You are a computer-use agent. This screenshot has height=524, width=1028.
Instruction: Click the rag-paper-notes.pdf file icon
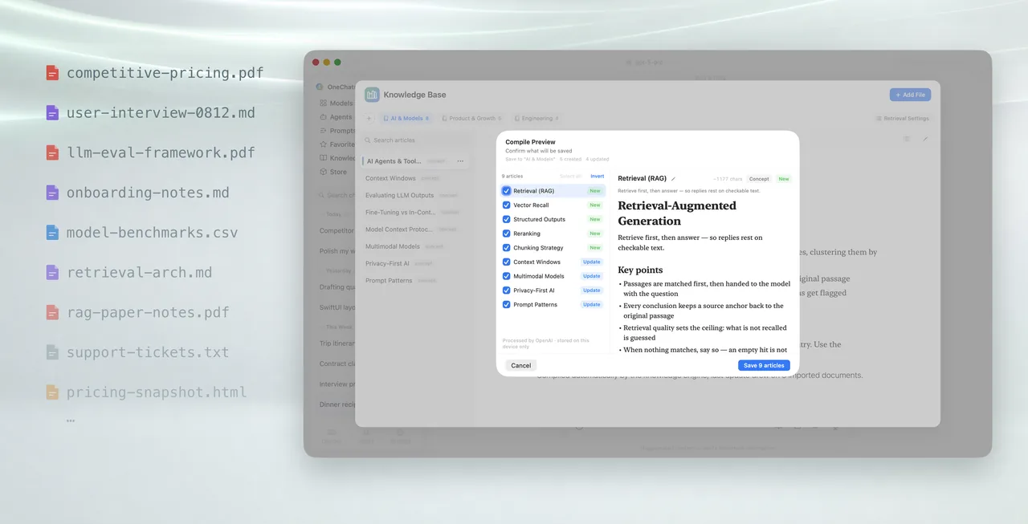pos(52,312)
